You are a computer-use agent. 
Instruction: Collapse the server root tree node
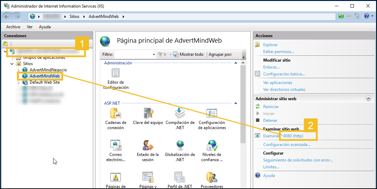click(x=6, y=51)
